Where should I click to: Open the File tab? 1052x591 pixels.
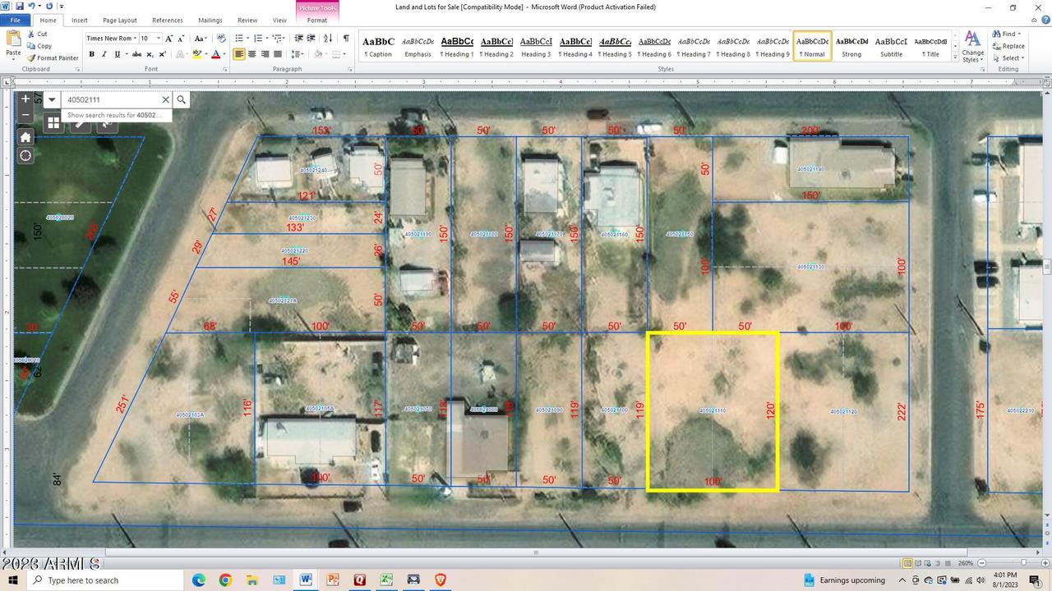[x=16, y=20]
